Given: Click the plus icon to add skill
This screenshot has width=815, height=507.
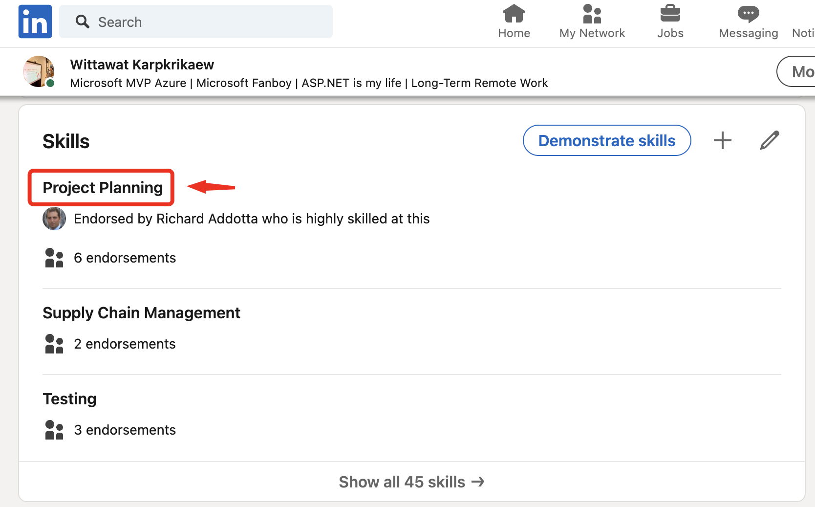Looking at the screenshot, I should pos(722,140).
